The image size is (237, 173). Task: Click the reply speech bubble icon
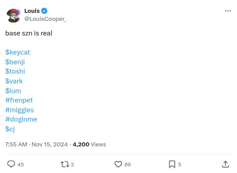tap(11, 164)
